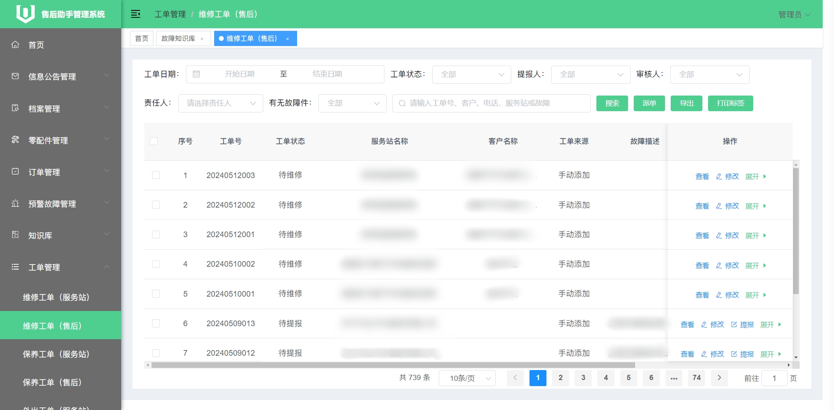The image size is (834, 410).
Task: Select 维修工单（售后） in sidebar
Action: coord(60,325)
